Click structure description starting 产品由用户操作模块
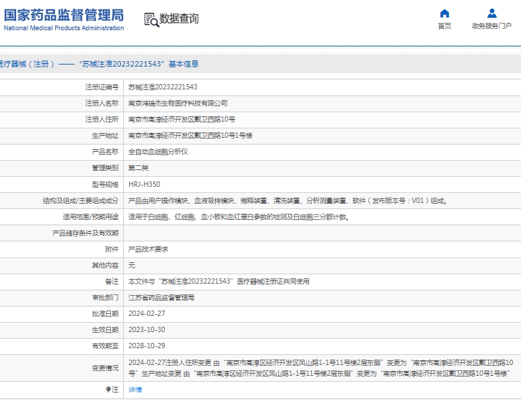The width and height of the screenshot is (521, 402). pyautogui.click(x=288, y=200)
